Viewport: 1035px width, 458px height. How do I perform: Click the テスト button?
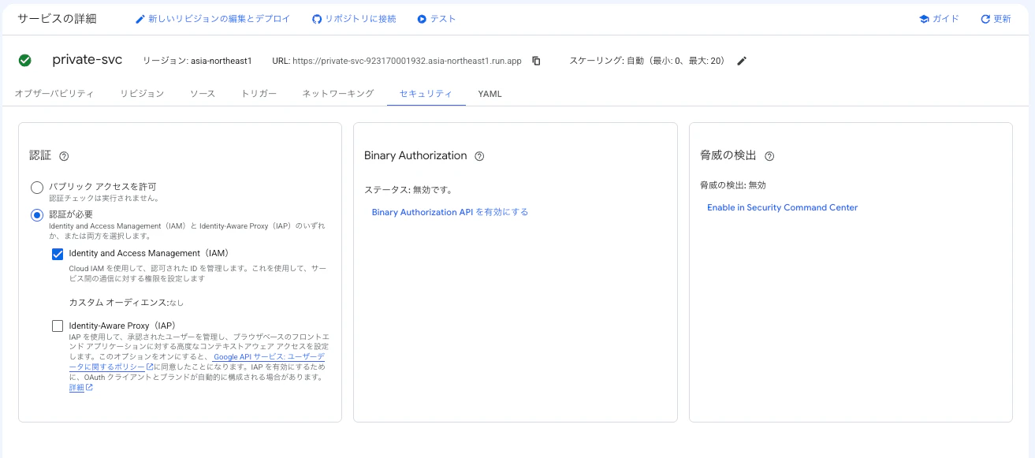tap(437, 19)
